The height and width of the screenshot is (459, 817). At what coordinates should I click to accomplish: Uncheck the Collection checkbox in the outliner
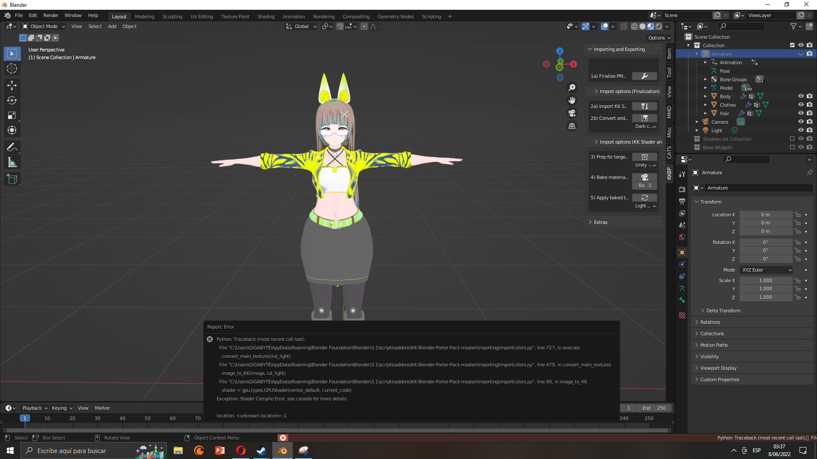pyautogui.click(x=792, y=45)
